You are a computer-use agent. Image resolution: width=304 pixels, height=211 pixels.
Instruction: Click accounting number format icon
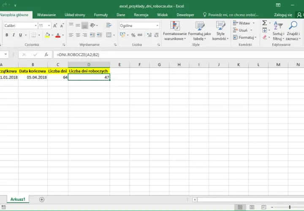pos(122,35)
